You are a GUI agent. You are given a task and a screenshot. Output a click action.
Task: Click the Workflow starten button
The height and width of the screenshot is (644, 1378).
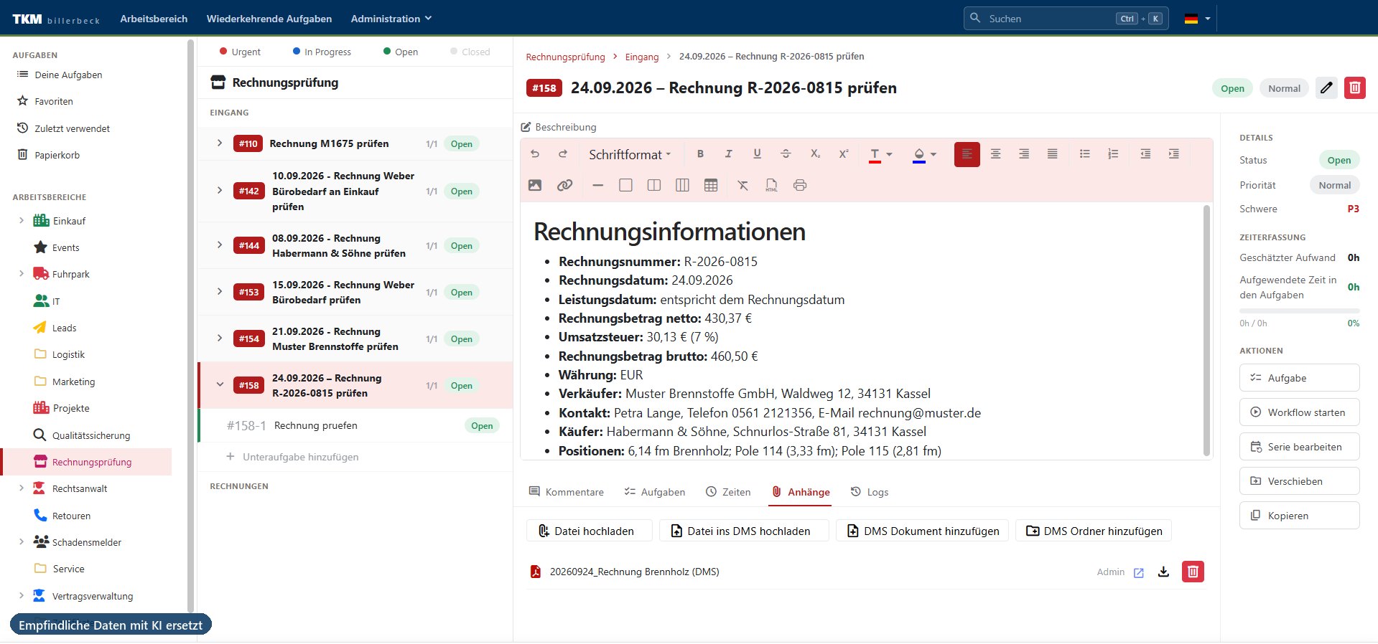coord(1299,412)
